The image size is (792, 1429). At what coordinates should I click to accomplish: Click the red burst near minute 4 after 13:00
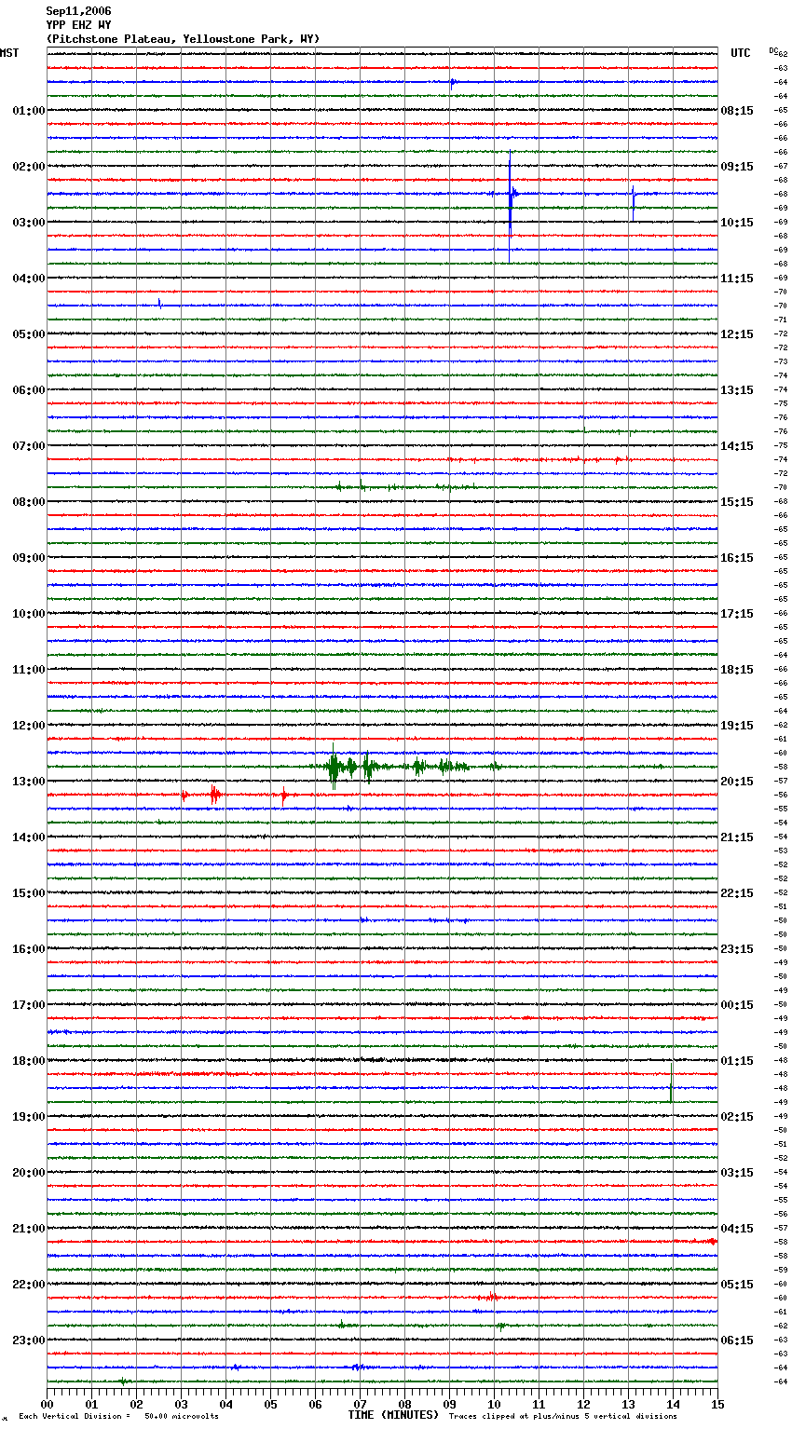215,795
